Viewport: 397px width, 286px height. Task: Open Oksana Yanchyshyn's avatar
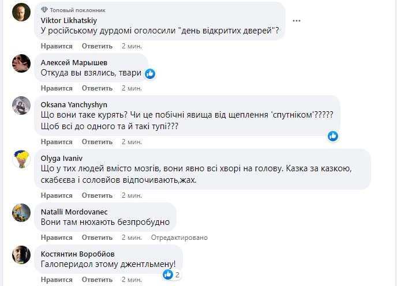click(x=21, y=105)
